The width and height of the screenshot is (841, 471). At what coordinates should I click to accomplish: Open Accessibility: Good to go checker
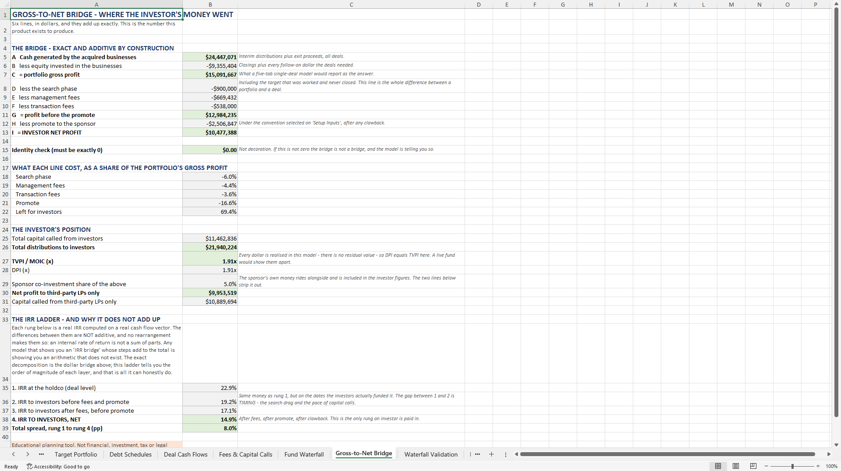(58, 467)
